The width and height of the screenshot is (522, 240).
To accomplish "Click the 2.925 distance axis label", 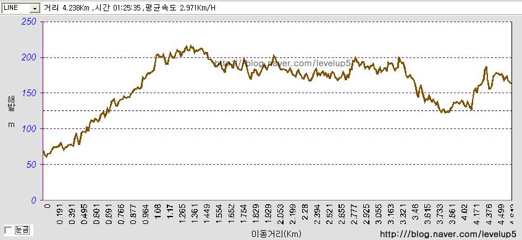I will (x=367, y=215).
